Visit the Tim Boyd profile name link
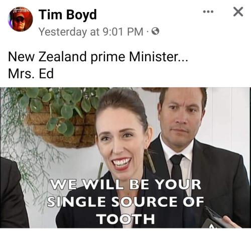 click(x=68, y=15)
